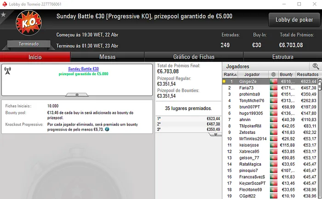Screen dimensions: 322x199
Task: Sort by the Resultados column header
Action: click(x=308, y=75)
